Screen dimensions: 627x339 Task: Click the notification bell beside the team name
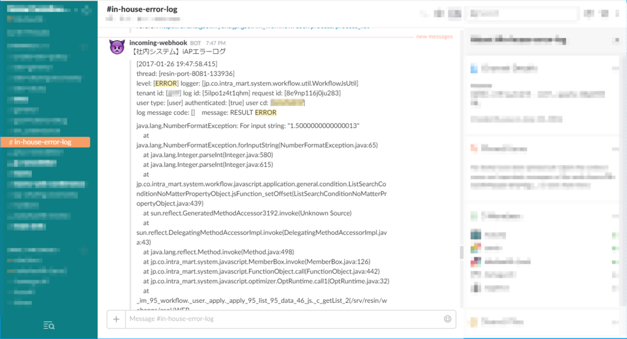pyautogui.click(x=86, y=9)
